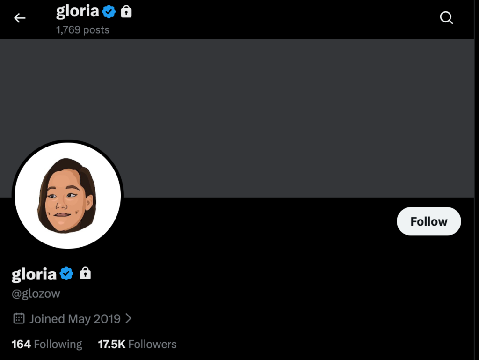Click the blue verified badge beside profile name
The image size is (479, 360).
67,273
